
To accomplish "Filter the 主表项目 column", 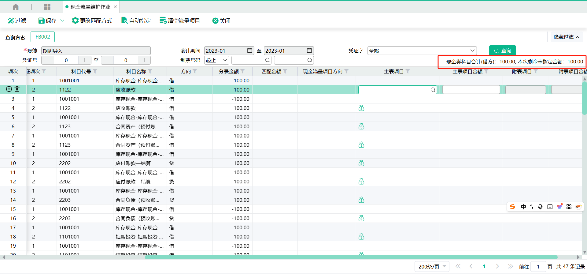I will click(408, 71).
